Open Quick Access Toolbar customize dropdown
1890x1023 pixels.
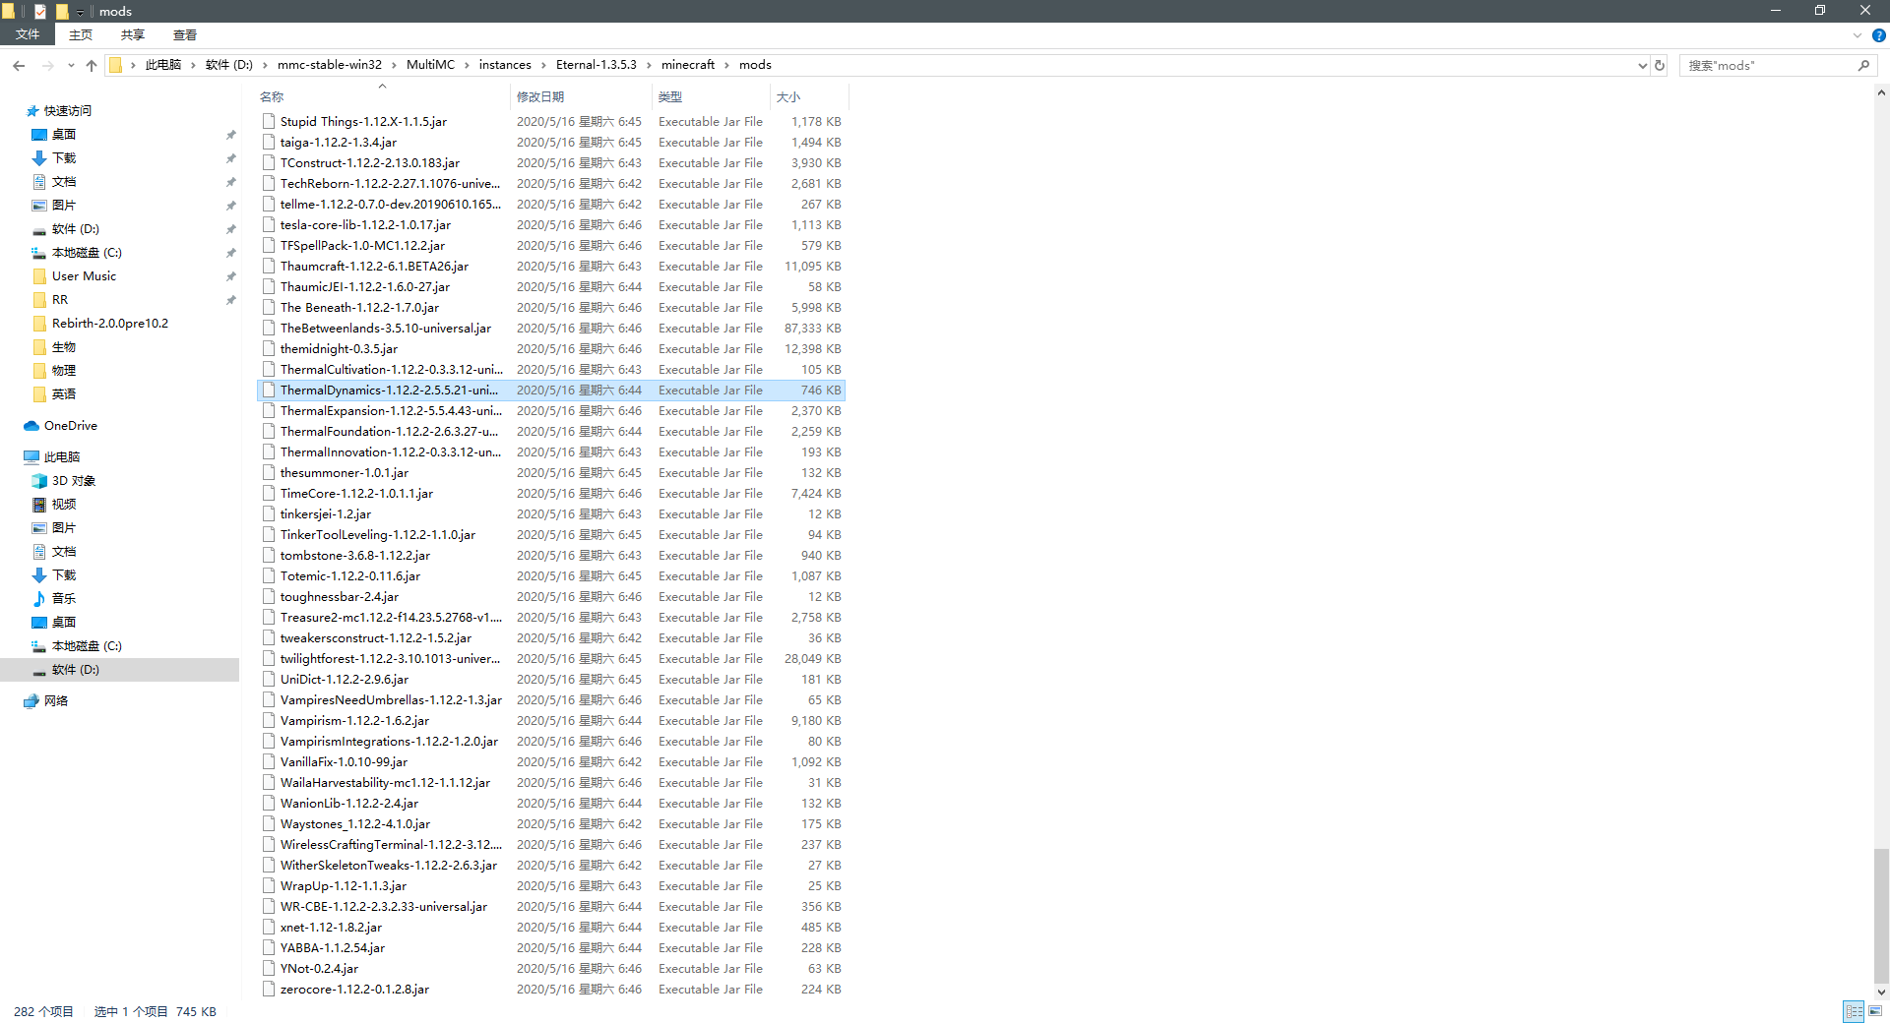(x=81, y=12)
